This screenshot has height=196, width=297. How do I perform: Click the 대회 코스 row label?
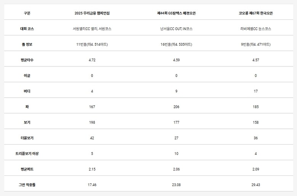point(27,29)
